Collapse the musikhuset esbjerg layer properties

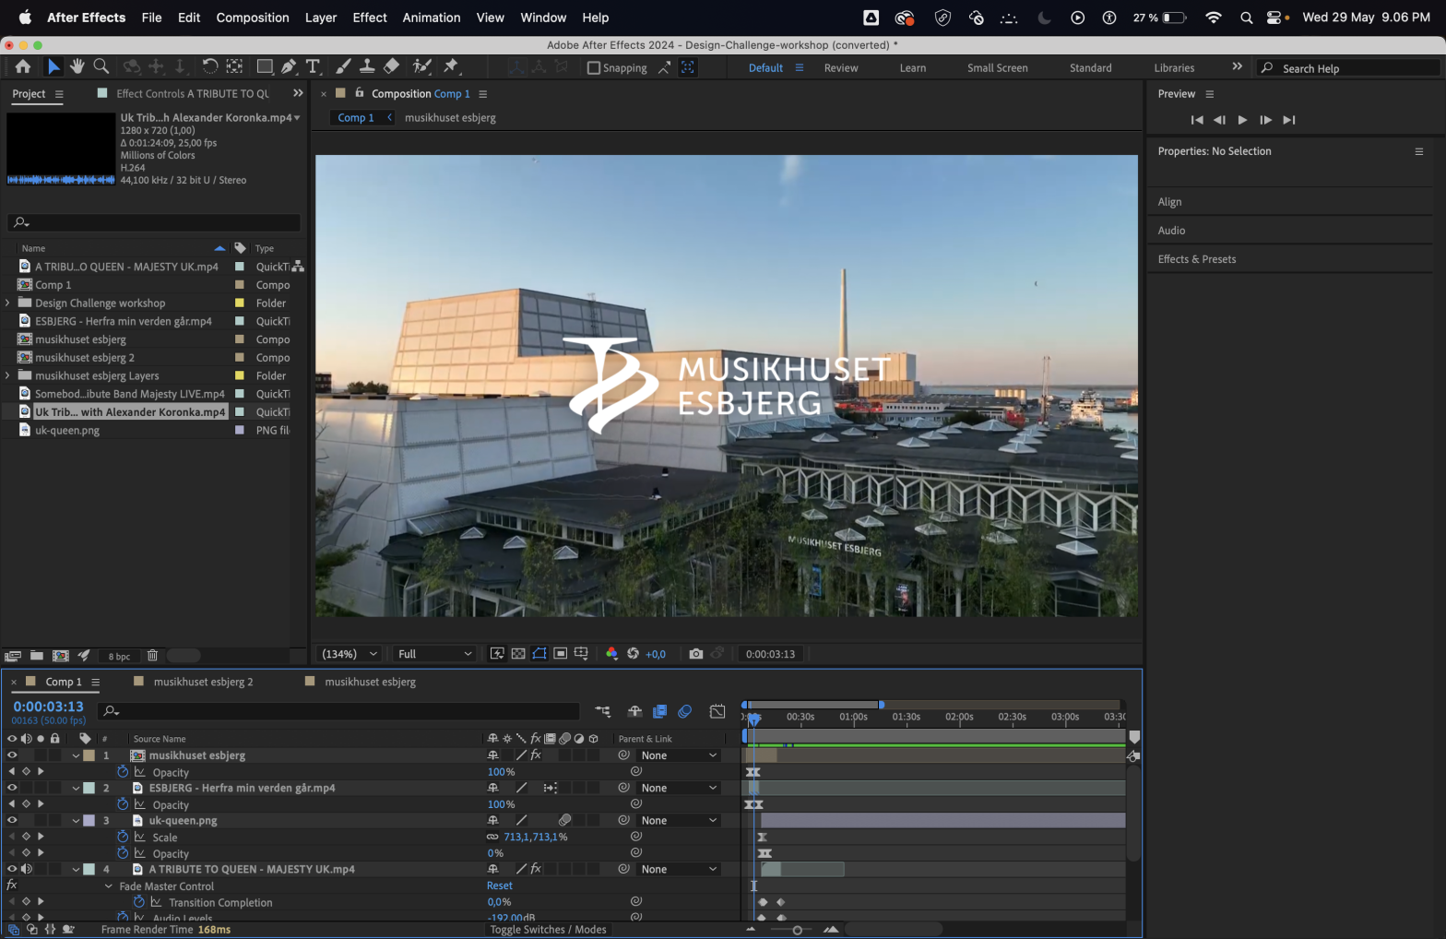pos(76,755)
